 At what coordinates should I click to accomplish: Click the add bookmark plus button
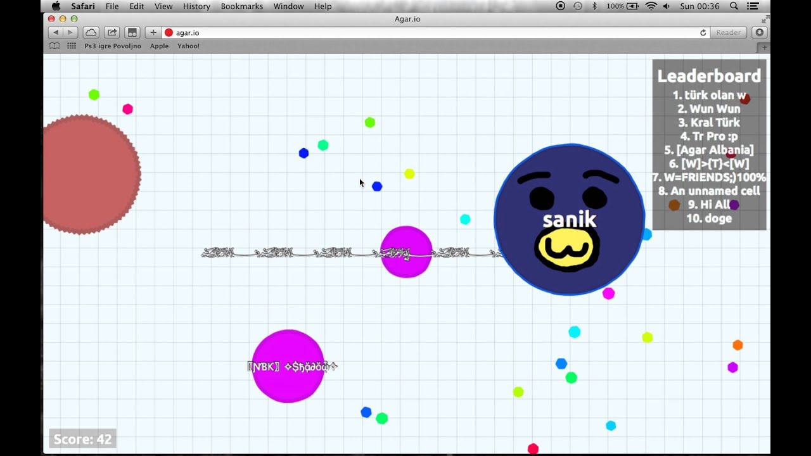(153, 32)
